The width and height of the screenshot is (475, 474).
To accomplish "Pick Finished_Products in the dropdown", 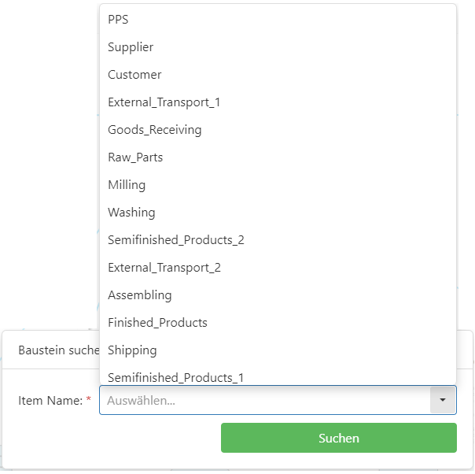I will click(x=157, y=323).
